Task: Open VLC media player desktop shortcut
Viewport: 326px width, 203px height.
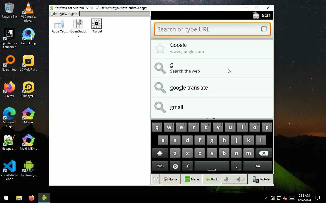Action: (x=28, y=12)
